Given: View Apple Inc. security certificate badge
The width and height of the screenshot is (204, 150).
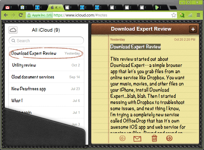Looking at the screenshot, I should tap(40, 15).
